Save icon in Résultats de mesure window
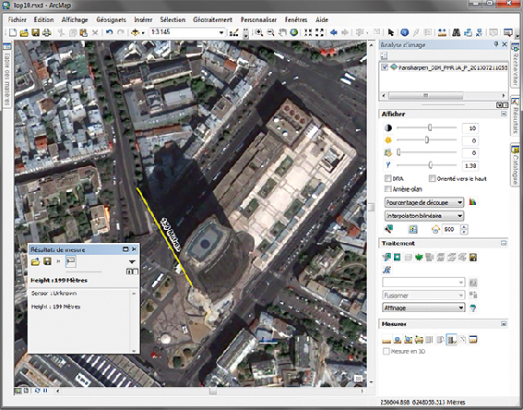The width and height of the screenshot is (523, 410). point(47,261)
